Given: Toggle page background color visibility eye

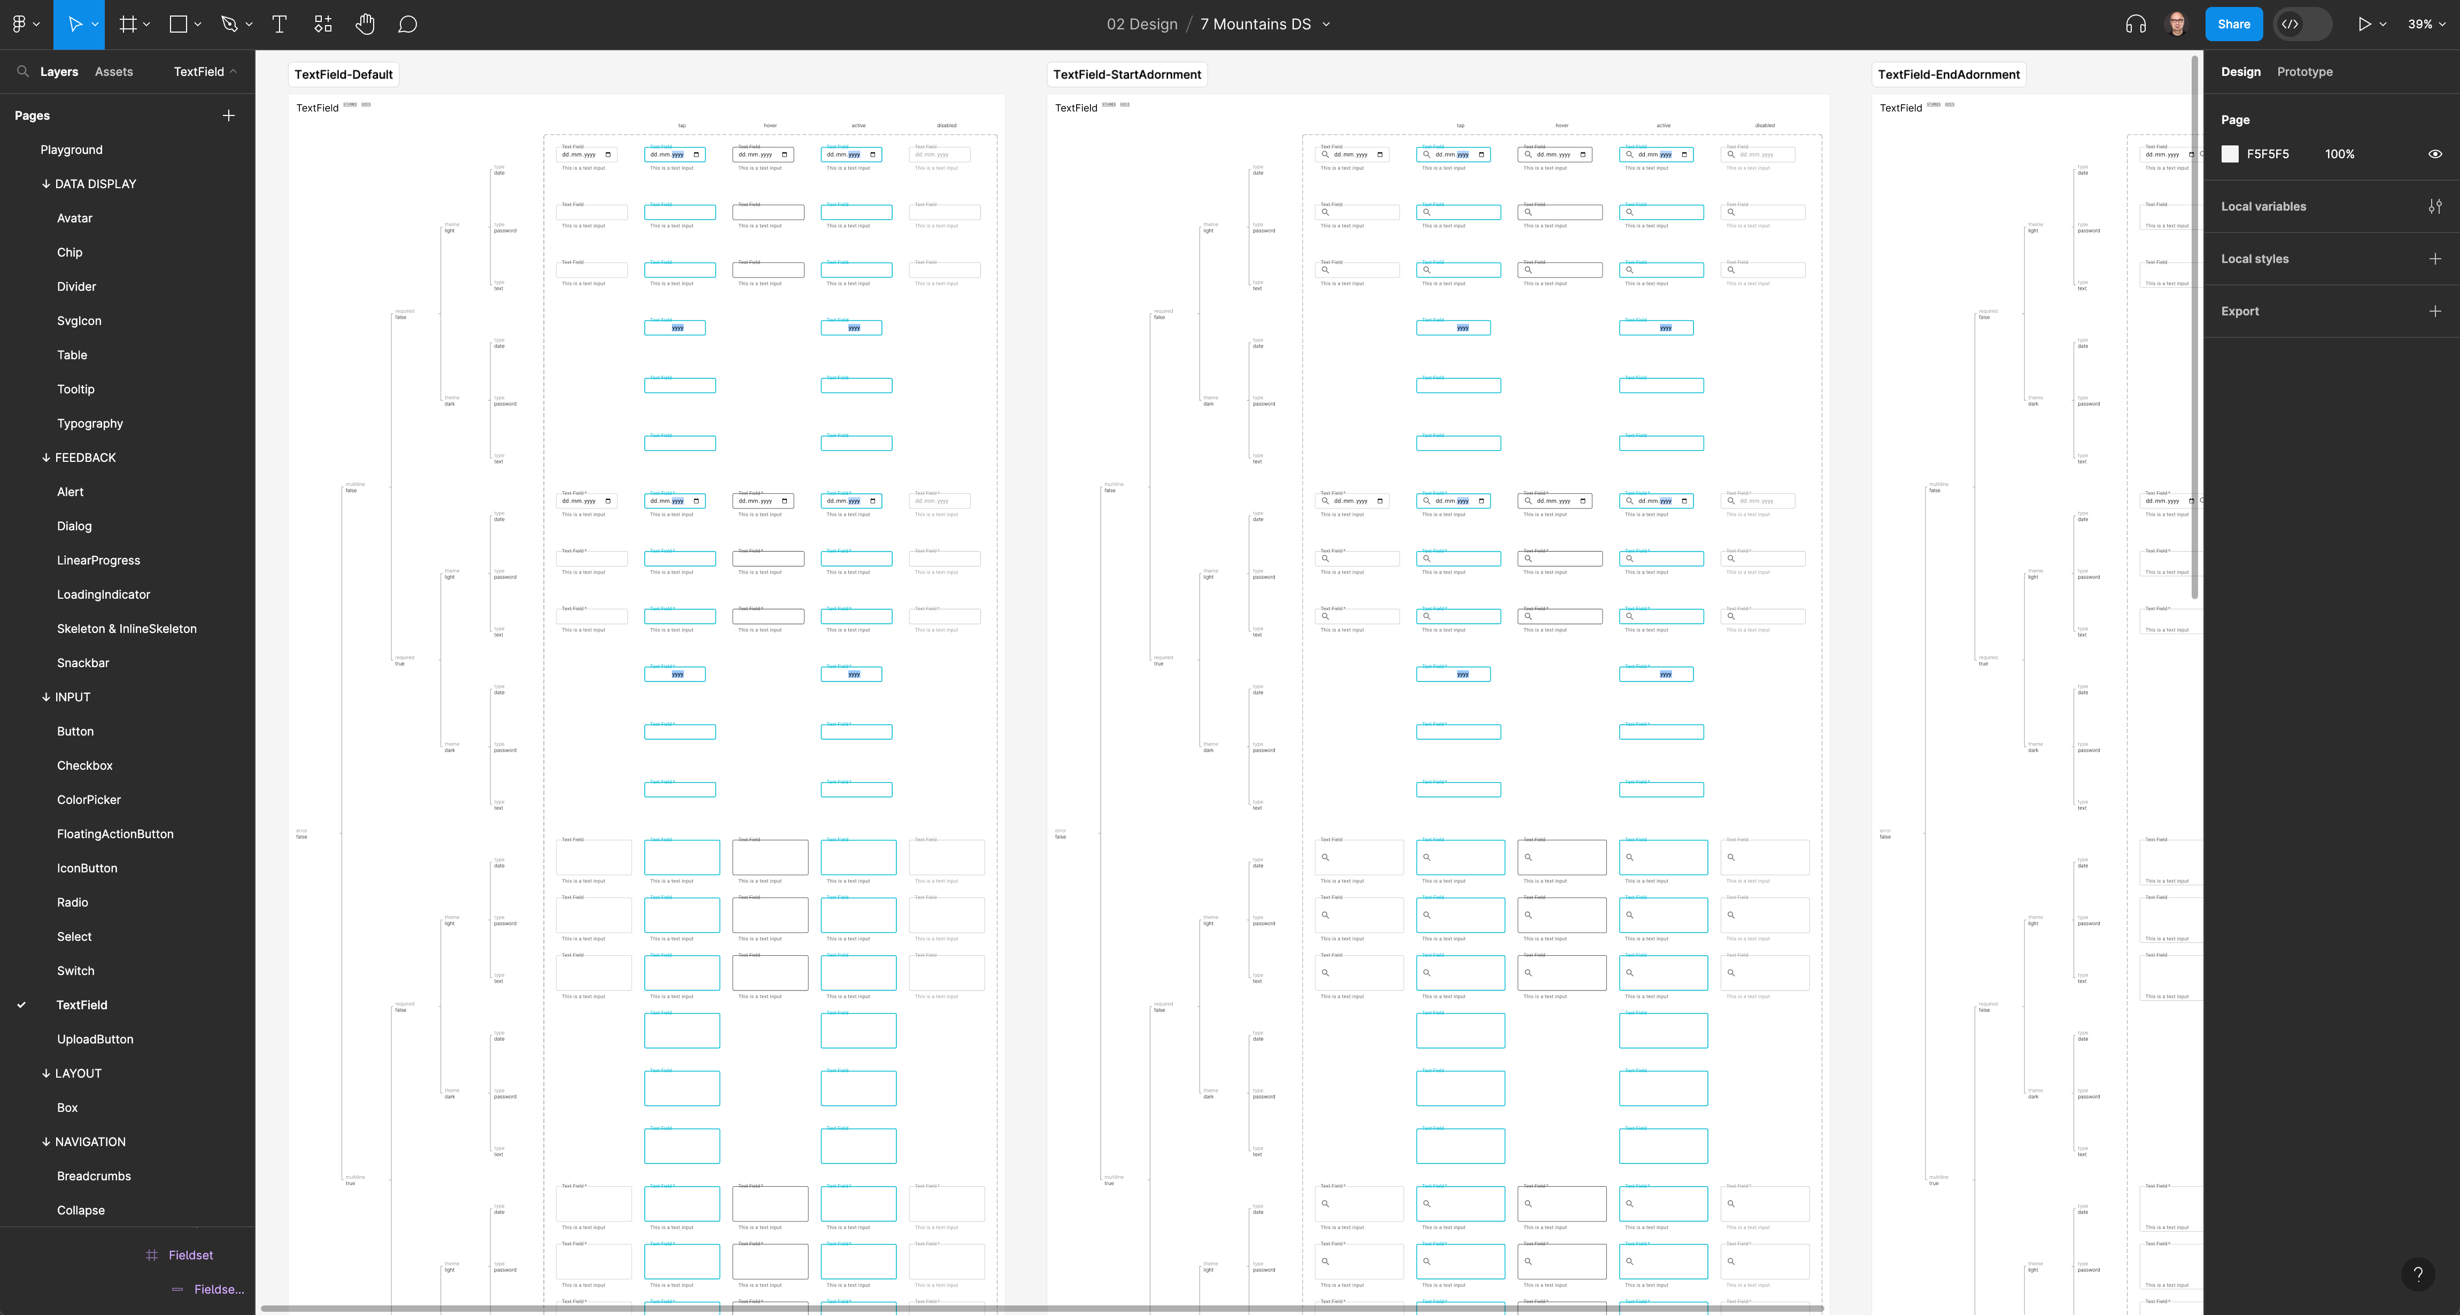Looking at the screenshot, I should (2434, 154).
